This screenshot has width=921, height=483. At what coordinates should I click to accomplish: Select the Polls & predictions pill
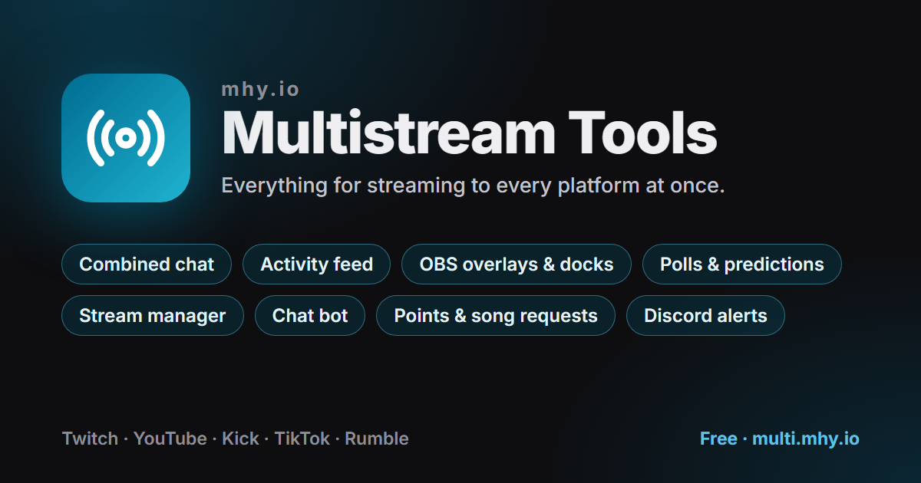[742, 264]
